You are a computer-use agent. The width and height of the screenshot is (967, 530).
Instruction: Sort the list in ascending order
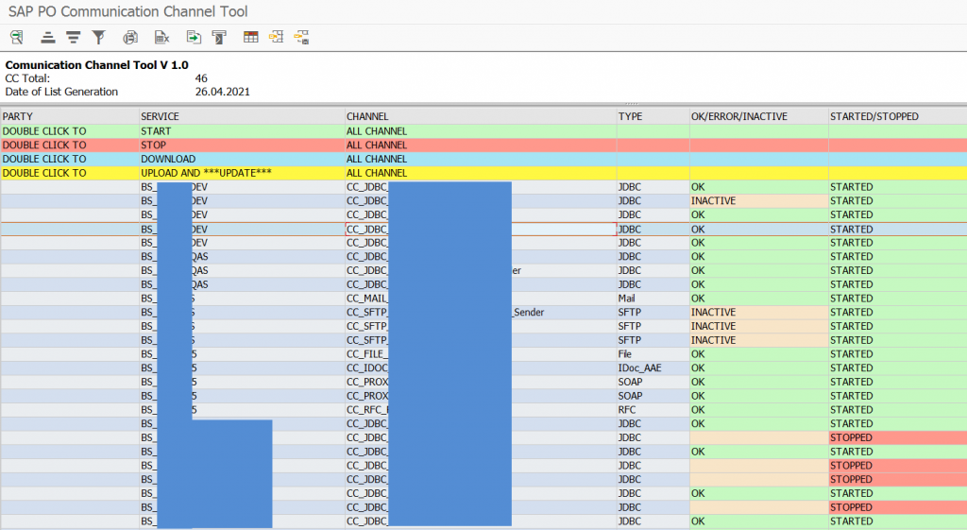(48, 37)
